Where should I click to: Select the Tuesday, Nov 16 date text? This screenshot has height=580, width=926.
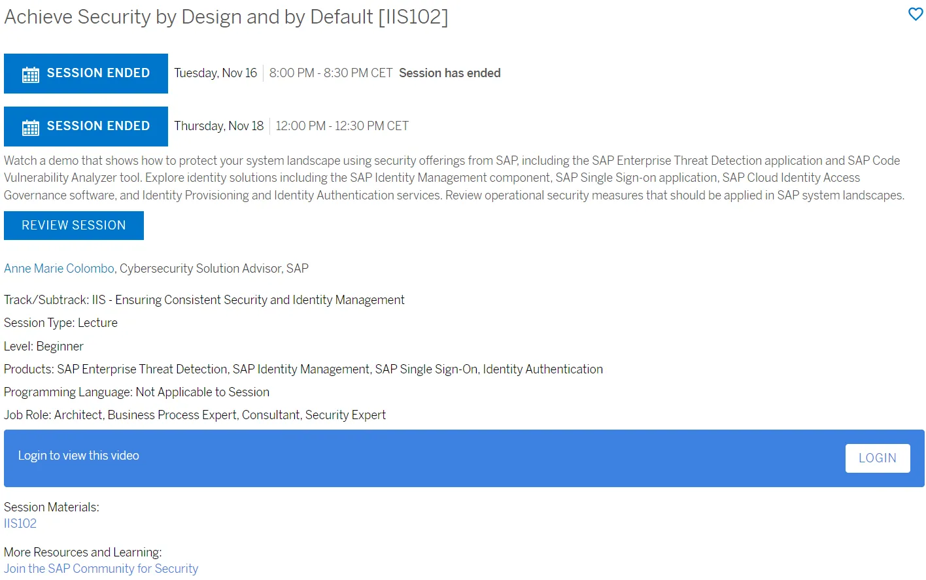(x=215, y=73)
